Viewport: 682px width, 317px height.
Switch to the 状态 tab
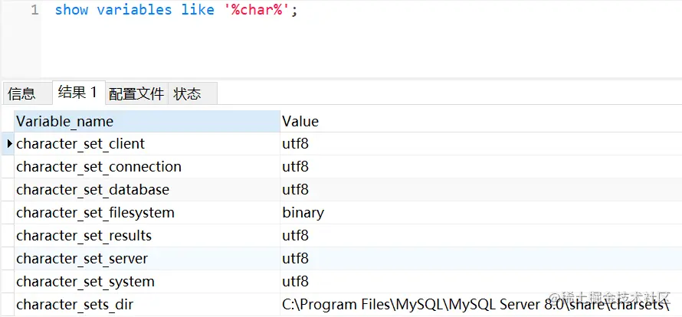coord(187,94)
